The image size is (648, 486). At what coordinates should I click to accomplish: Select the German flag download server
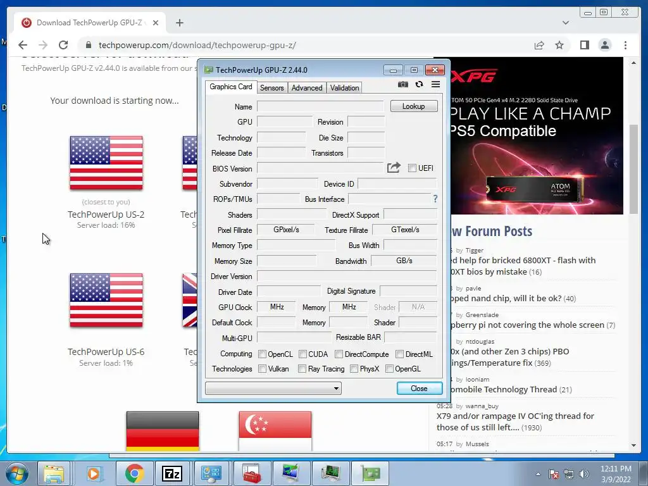(163, 430)
